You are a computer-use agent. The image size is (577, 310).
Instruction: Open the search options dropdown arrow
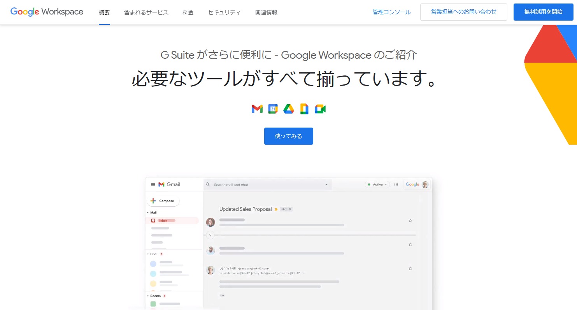pyautogui.click(x=326, y=185)
